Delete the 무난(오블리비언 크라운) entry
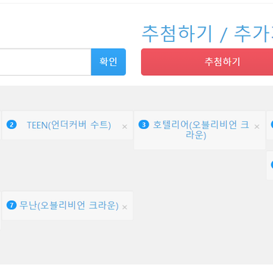 (124, 207)
